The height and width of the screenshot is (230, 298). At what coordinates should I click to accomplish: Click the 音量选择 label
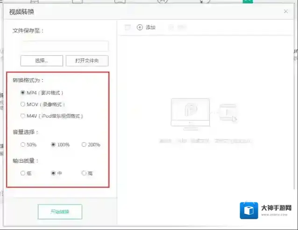(25, 132)
